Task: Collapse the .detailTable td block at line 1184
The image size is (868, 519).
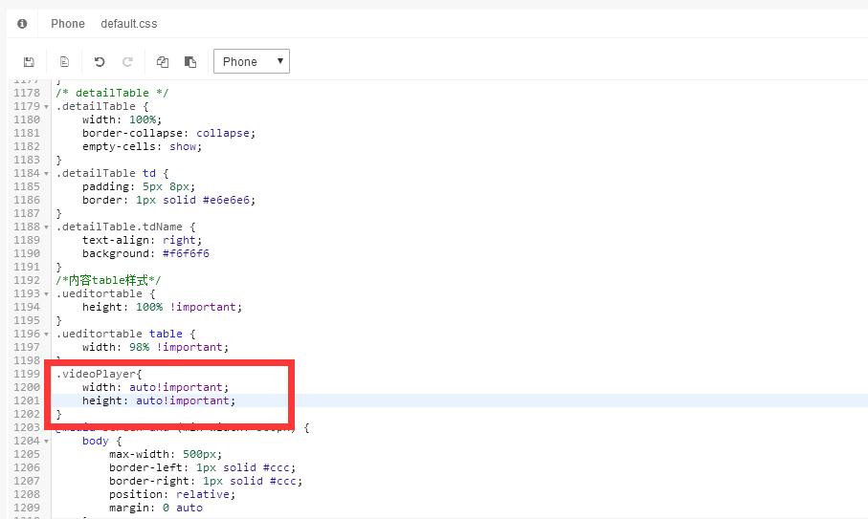Action: point(48,174)
